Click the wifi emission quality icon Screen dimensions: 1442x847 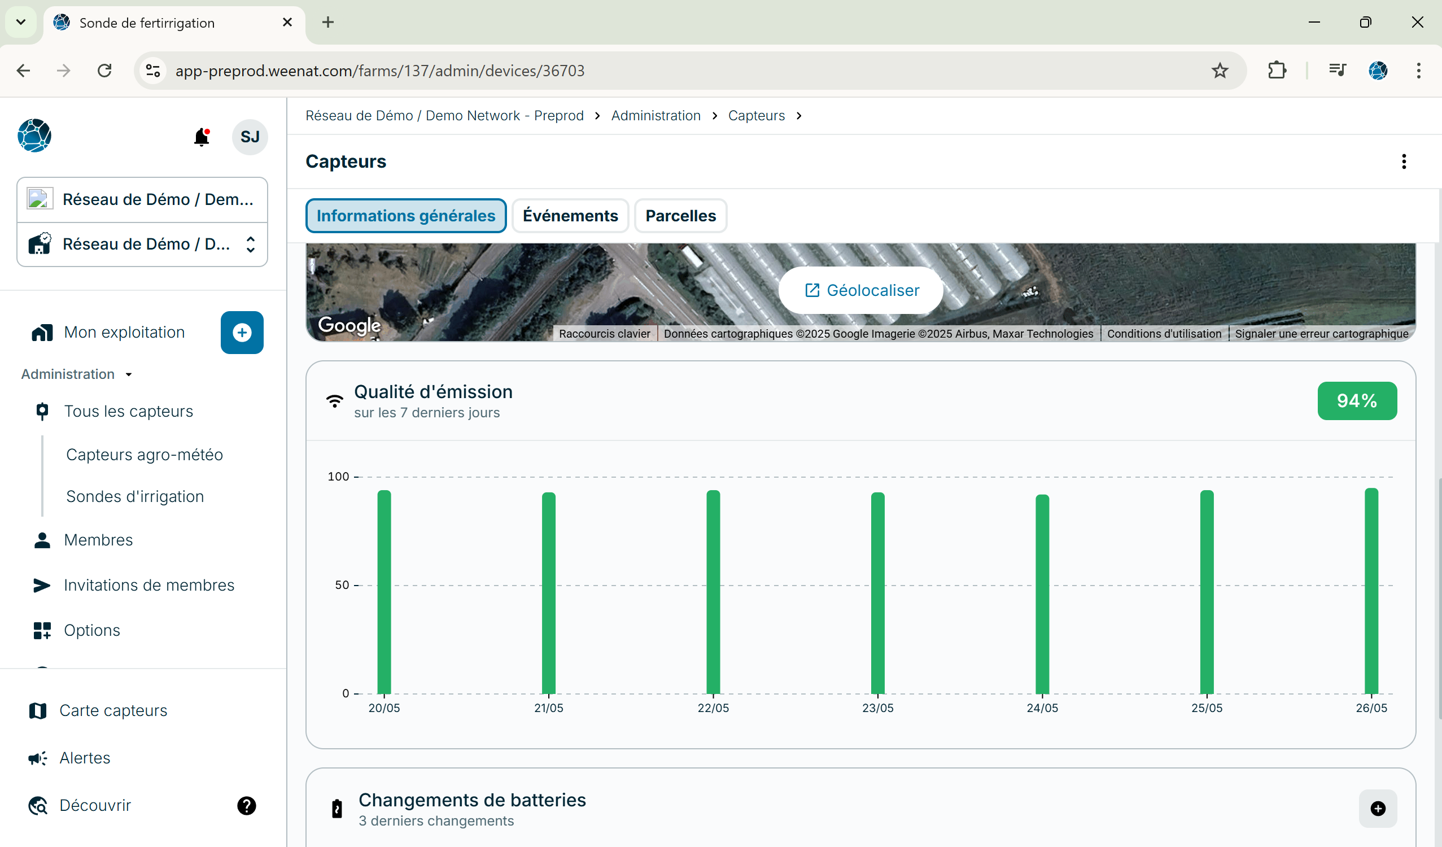point(335,400)
